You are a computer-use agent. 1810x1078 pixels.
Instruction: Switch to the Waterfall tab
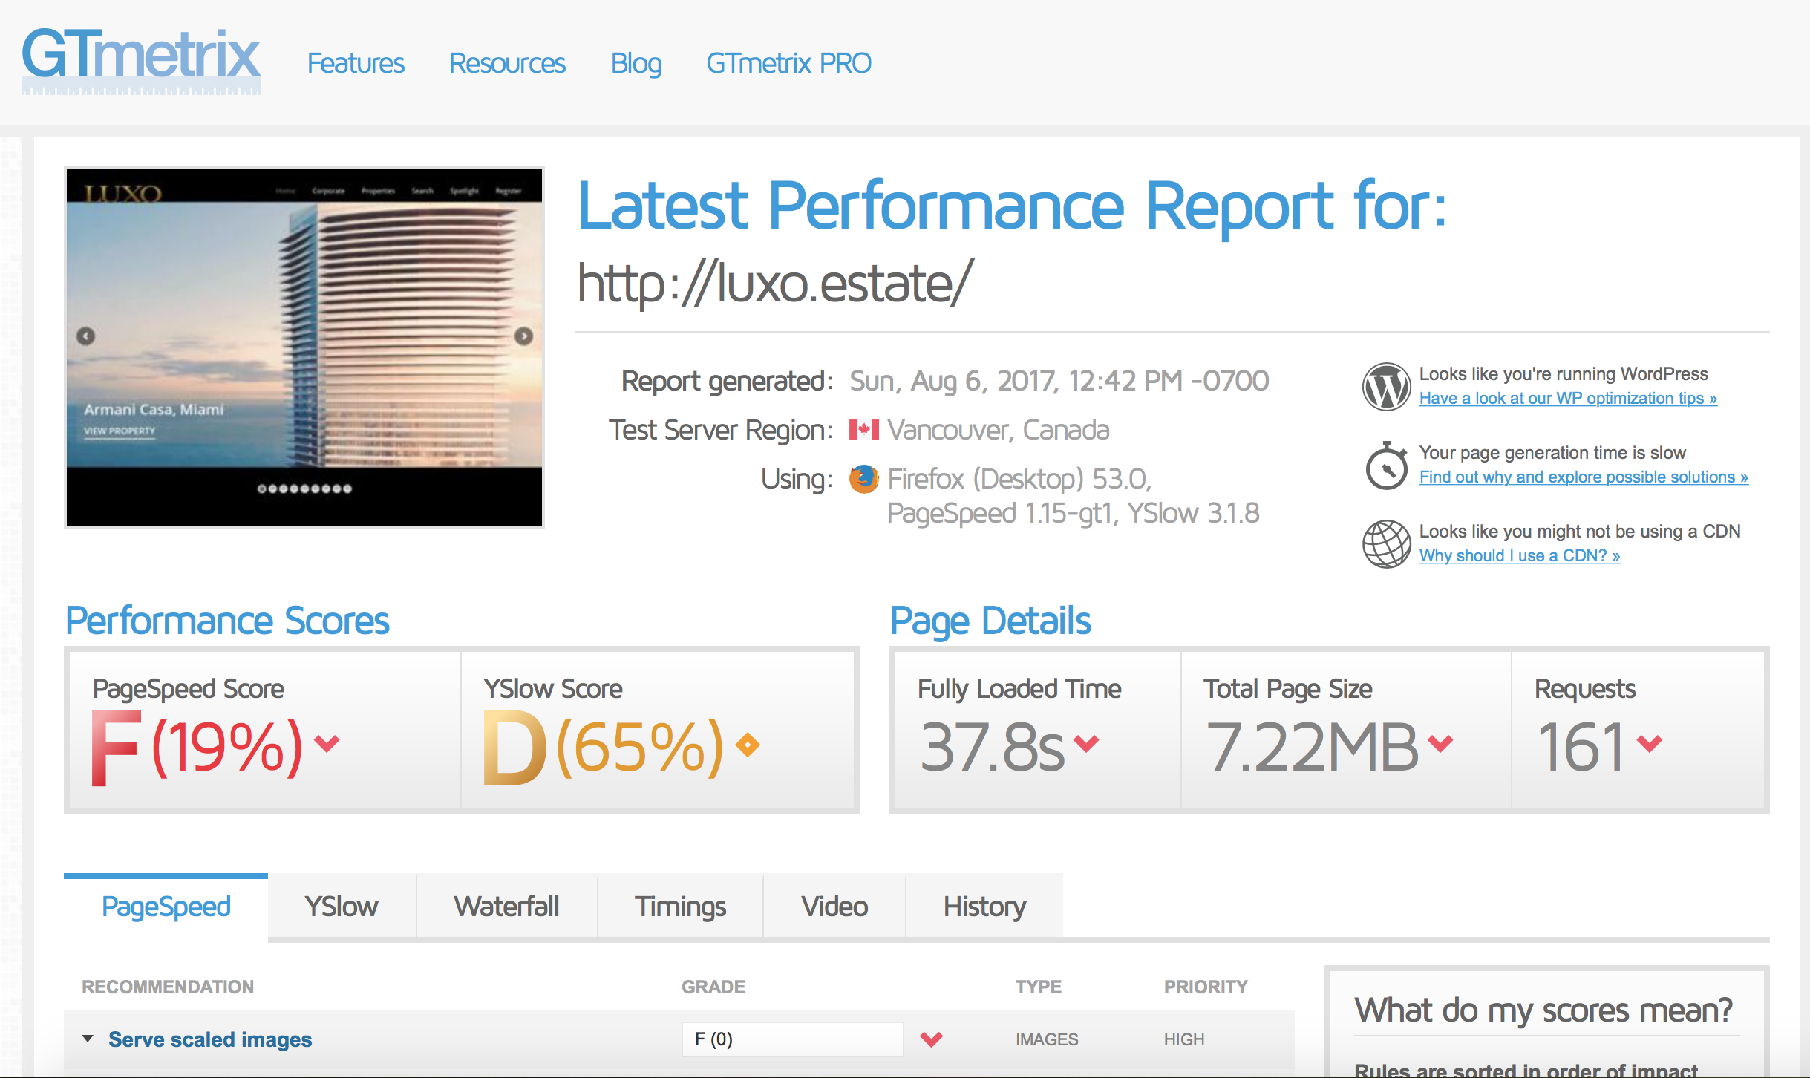[x=506, y=906]
